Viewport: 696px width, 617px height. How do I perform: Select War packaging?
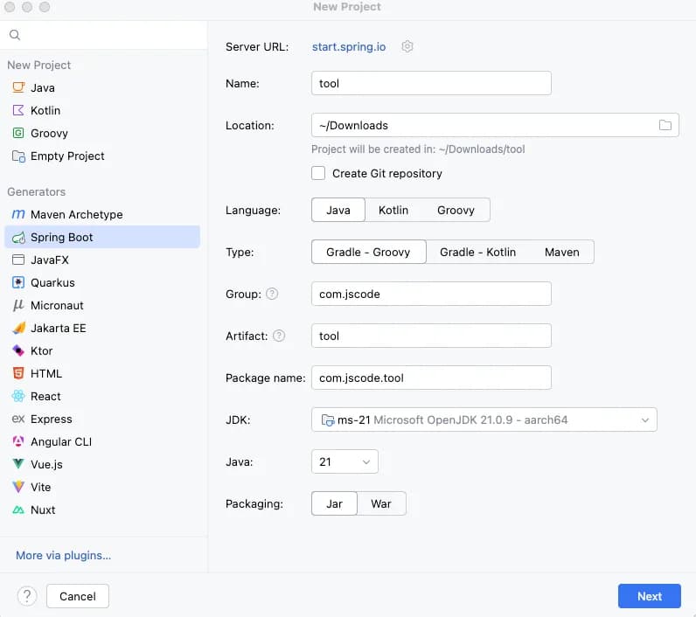[381, 503]
